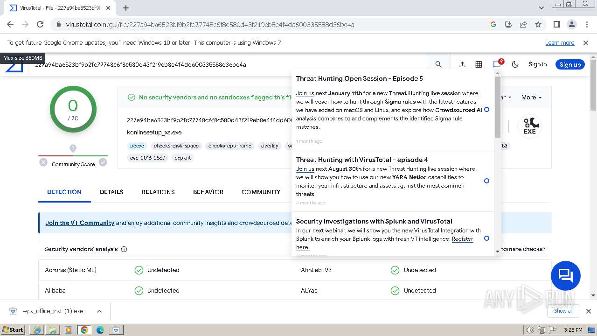Reload the VirusTotal page

pos(40,24)
